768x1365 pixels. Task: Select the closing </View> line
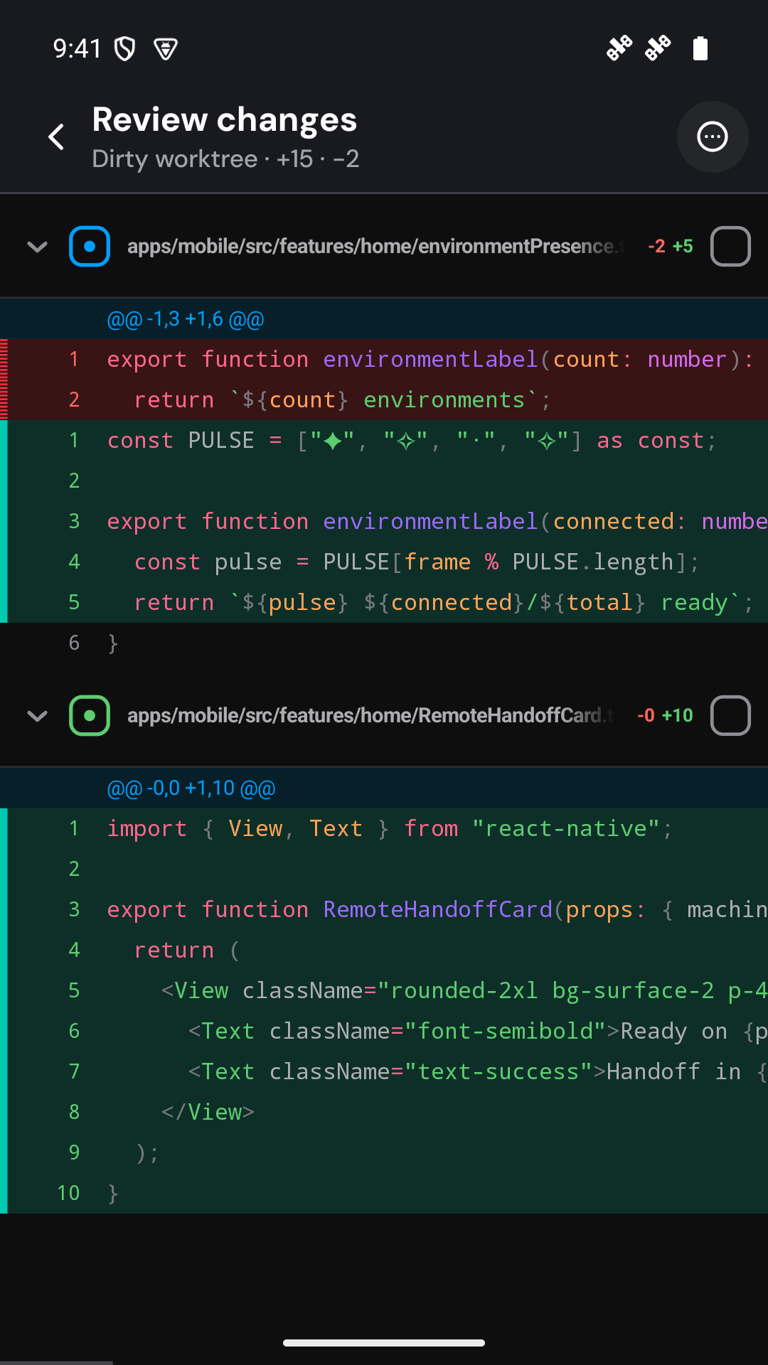click(384, 1112)
